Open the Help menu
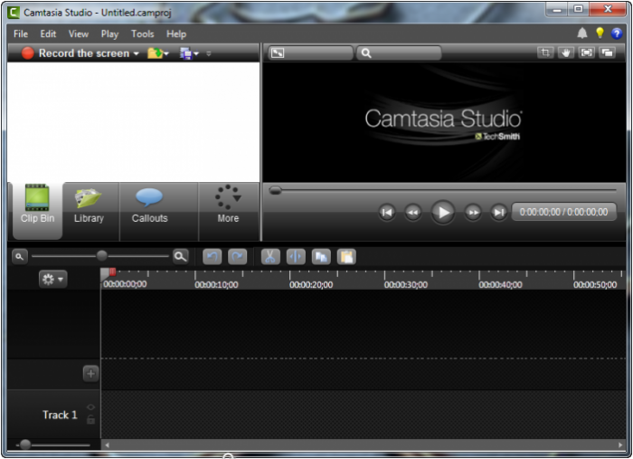 coord(176,33)
